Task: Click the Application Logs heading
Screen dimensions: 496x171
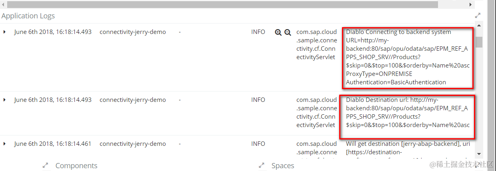Action: coord(28,16)
